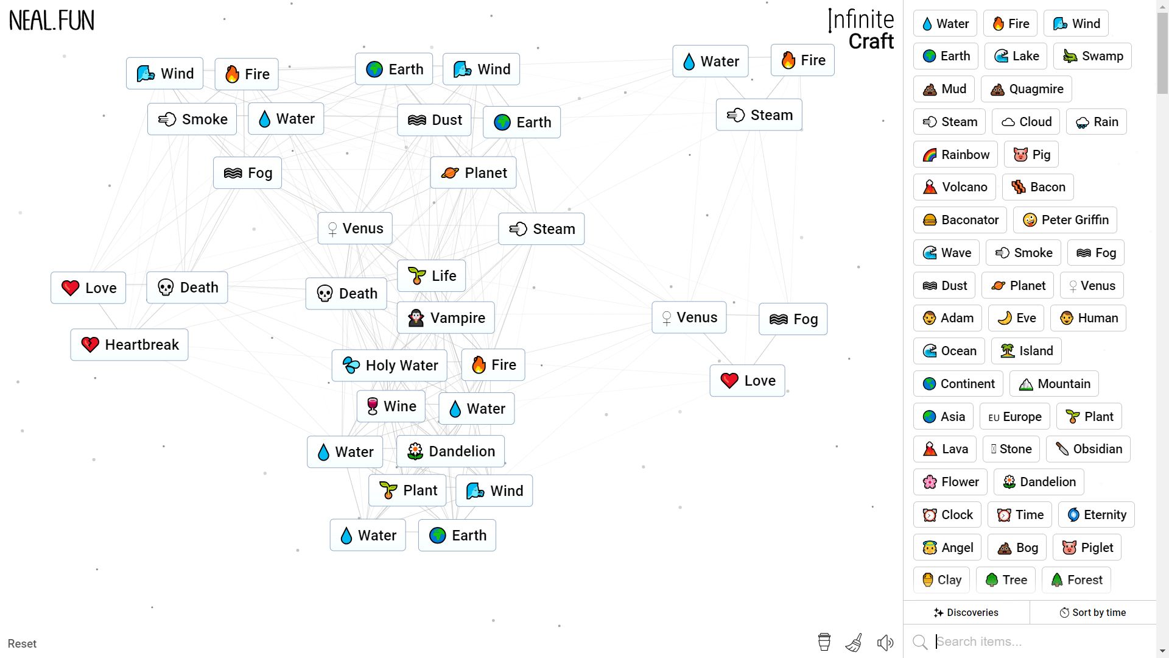Click the paintbrush hint icon

coord(854,643)
